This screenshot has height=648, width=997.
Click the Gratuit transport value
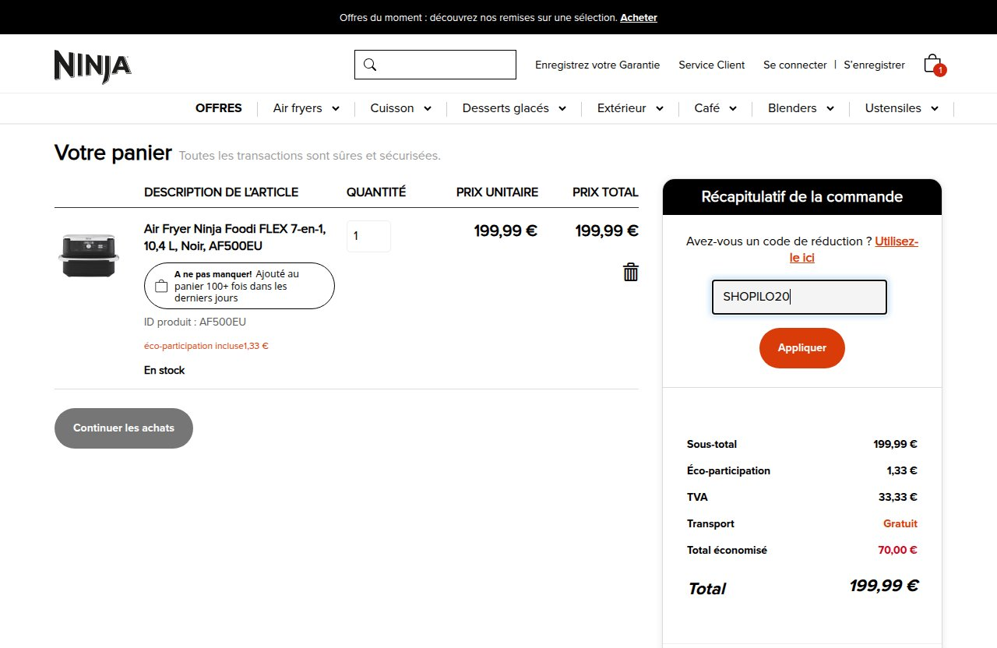[900, 523]
